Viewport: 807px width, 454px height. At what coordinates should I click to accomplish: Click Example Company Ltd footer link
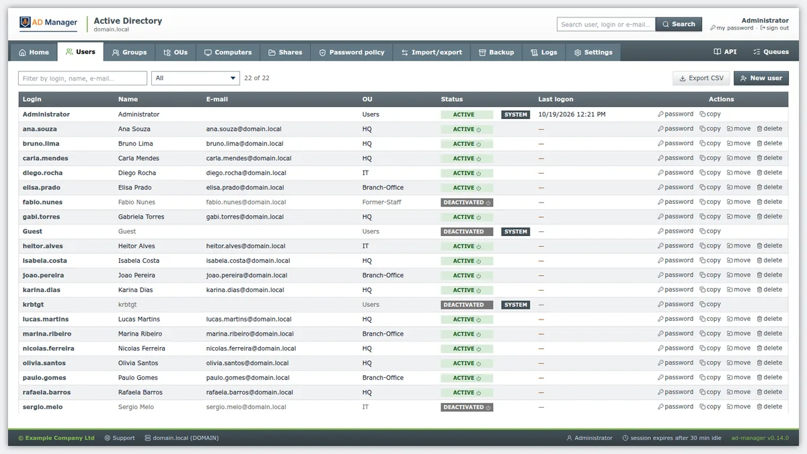pyautogui.click(x=56, y=438)
